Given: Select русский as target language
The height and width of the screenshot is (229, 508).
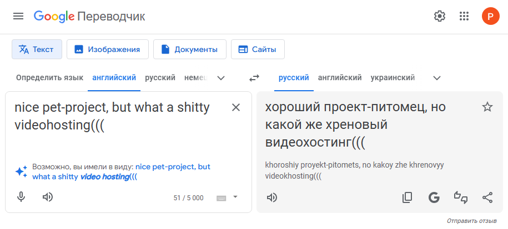Looking at the screenshot, I should pos(294,78).
